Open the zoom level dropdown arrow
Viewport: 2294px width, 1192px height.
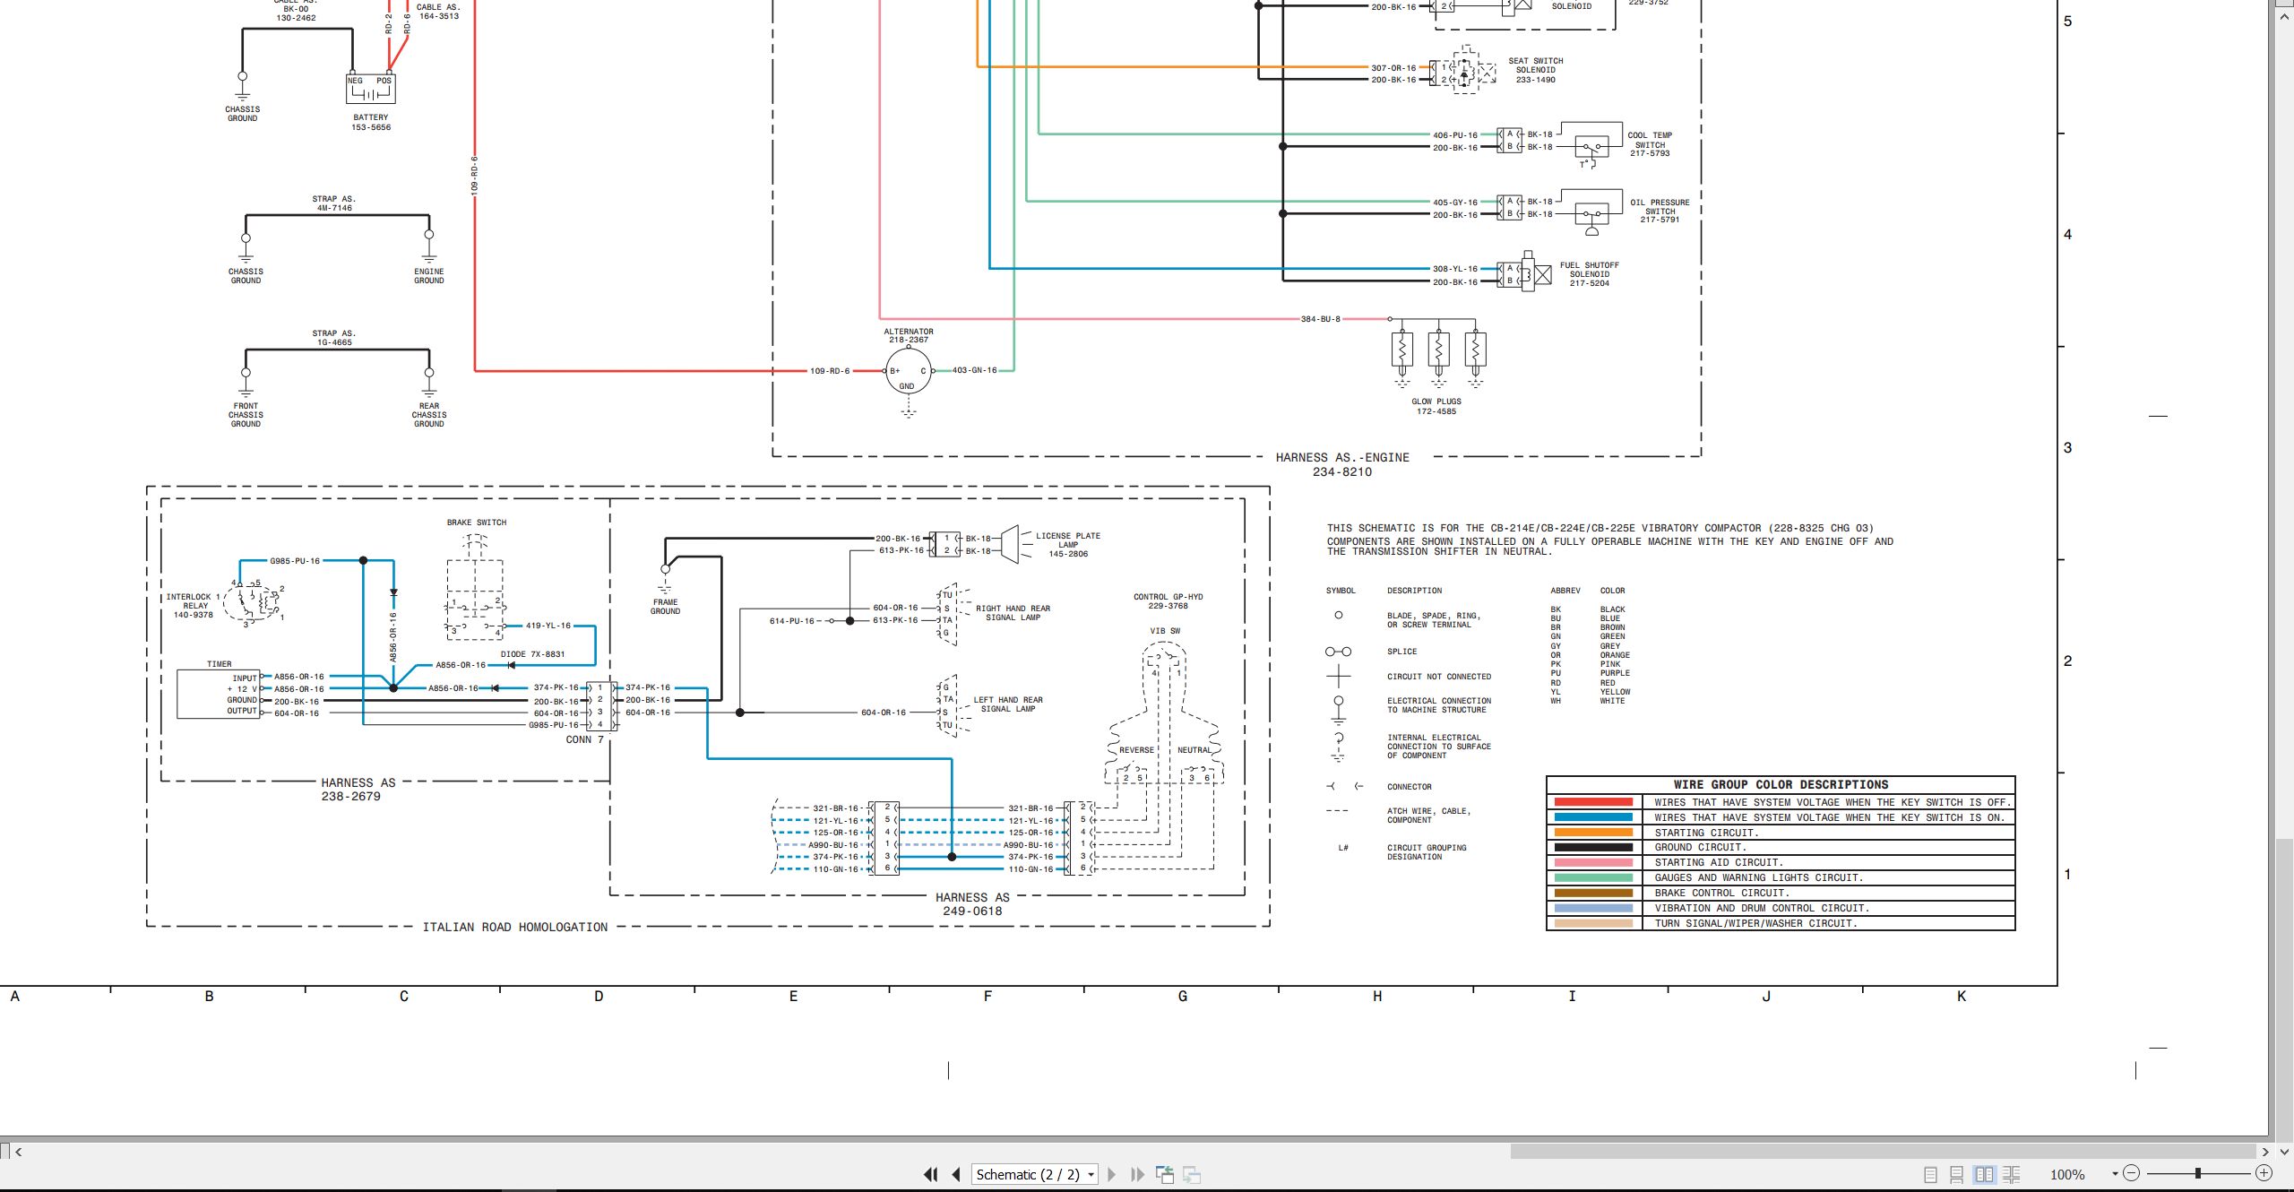tap(2115, 1174)
